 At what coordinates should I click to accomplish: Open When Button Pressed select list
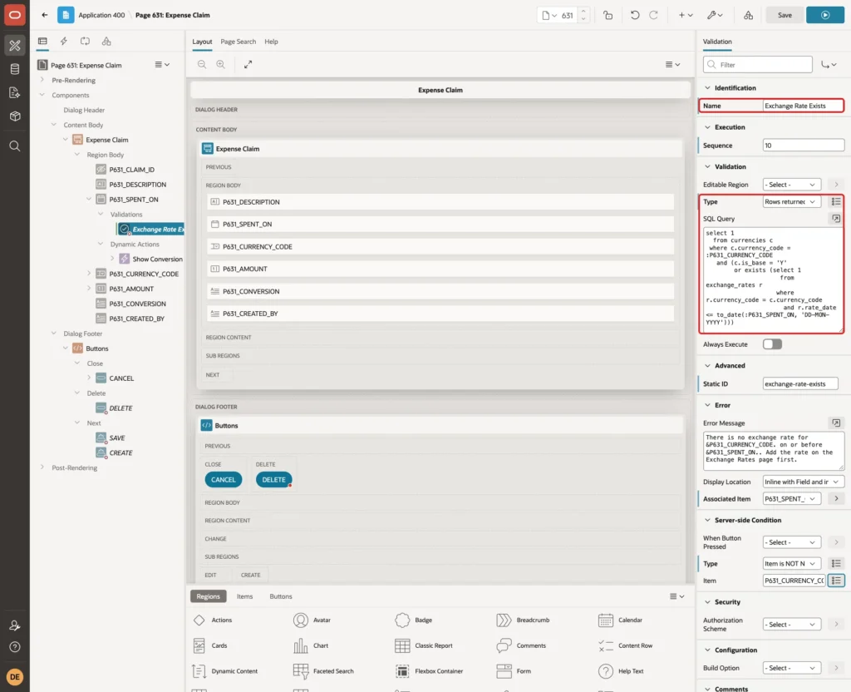pyautogui.click(x=792, y=542)
